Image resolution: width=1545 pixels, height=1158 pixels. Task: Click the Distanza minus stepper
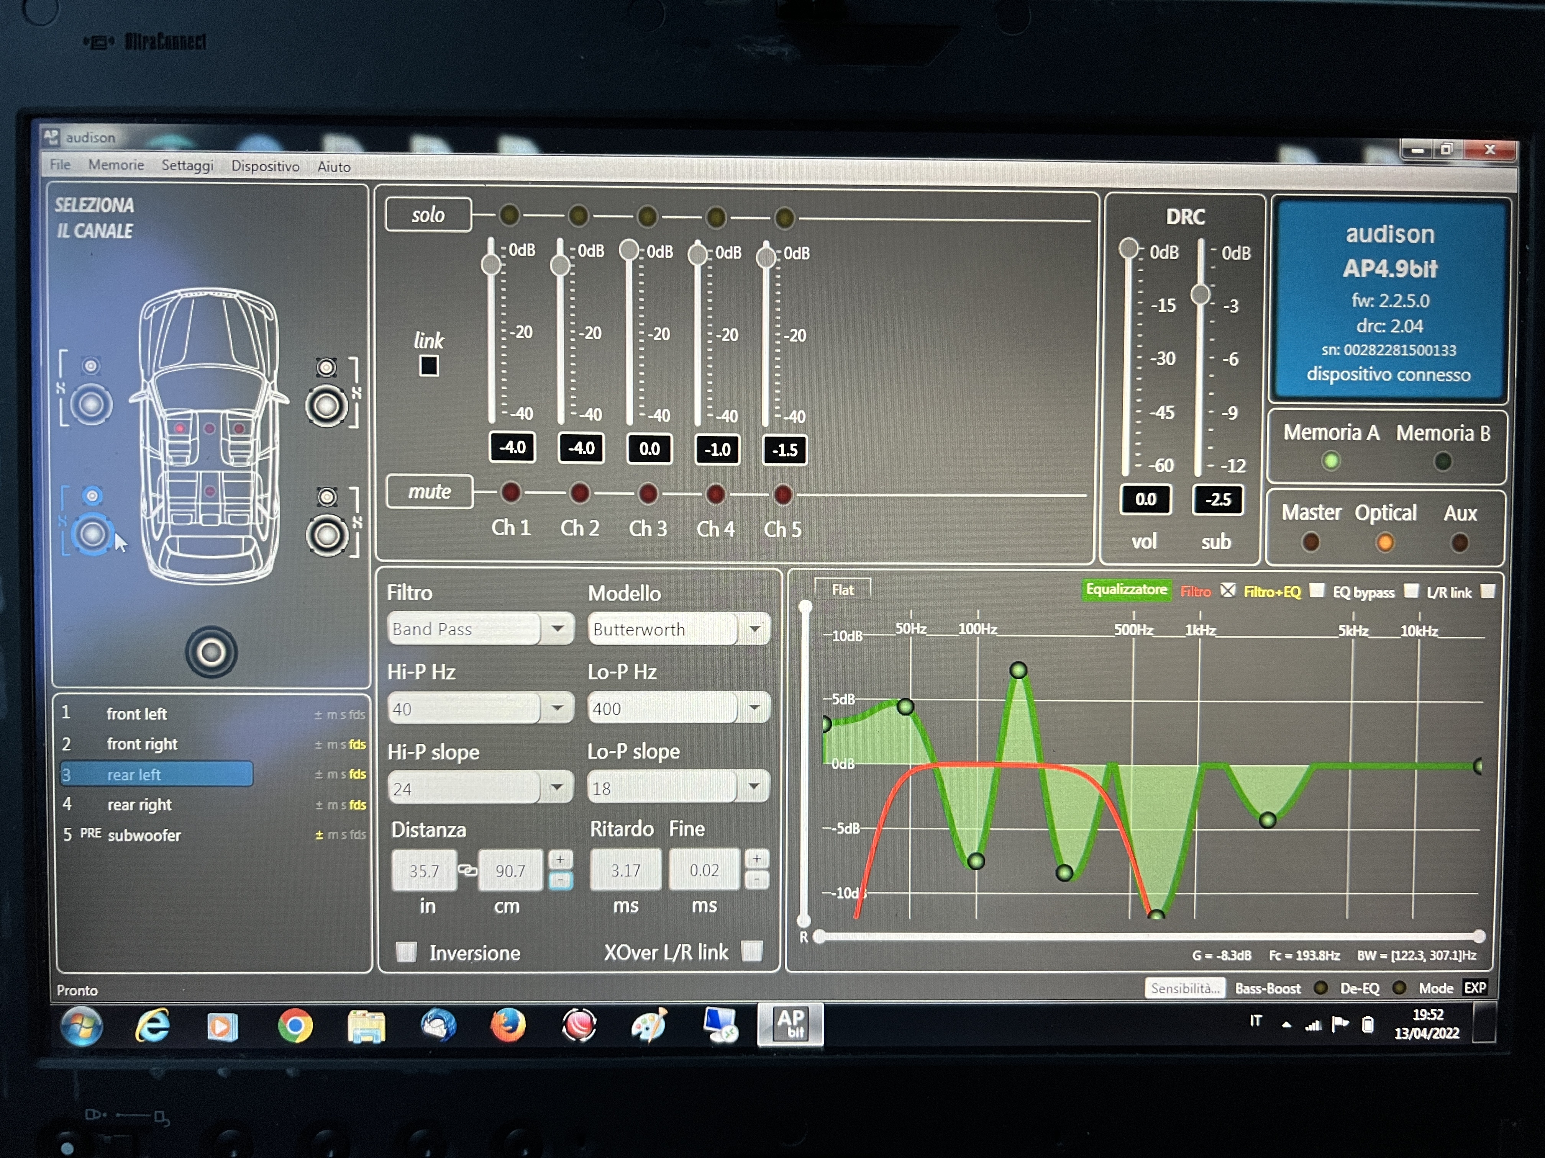pyautogui.click(x=560, y=880)
